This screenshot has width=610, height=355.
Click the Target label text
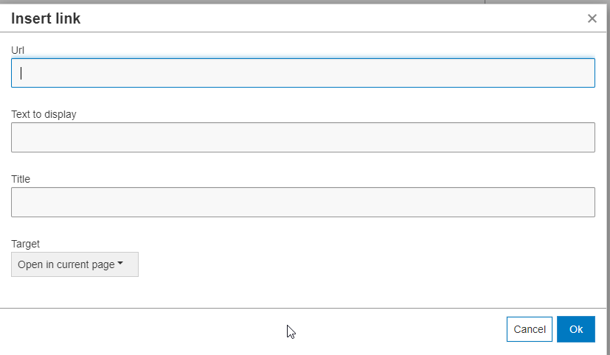tap(25, 243)
